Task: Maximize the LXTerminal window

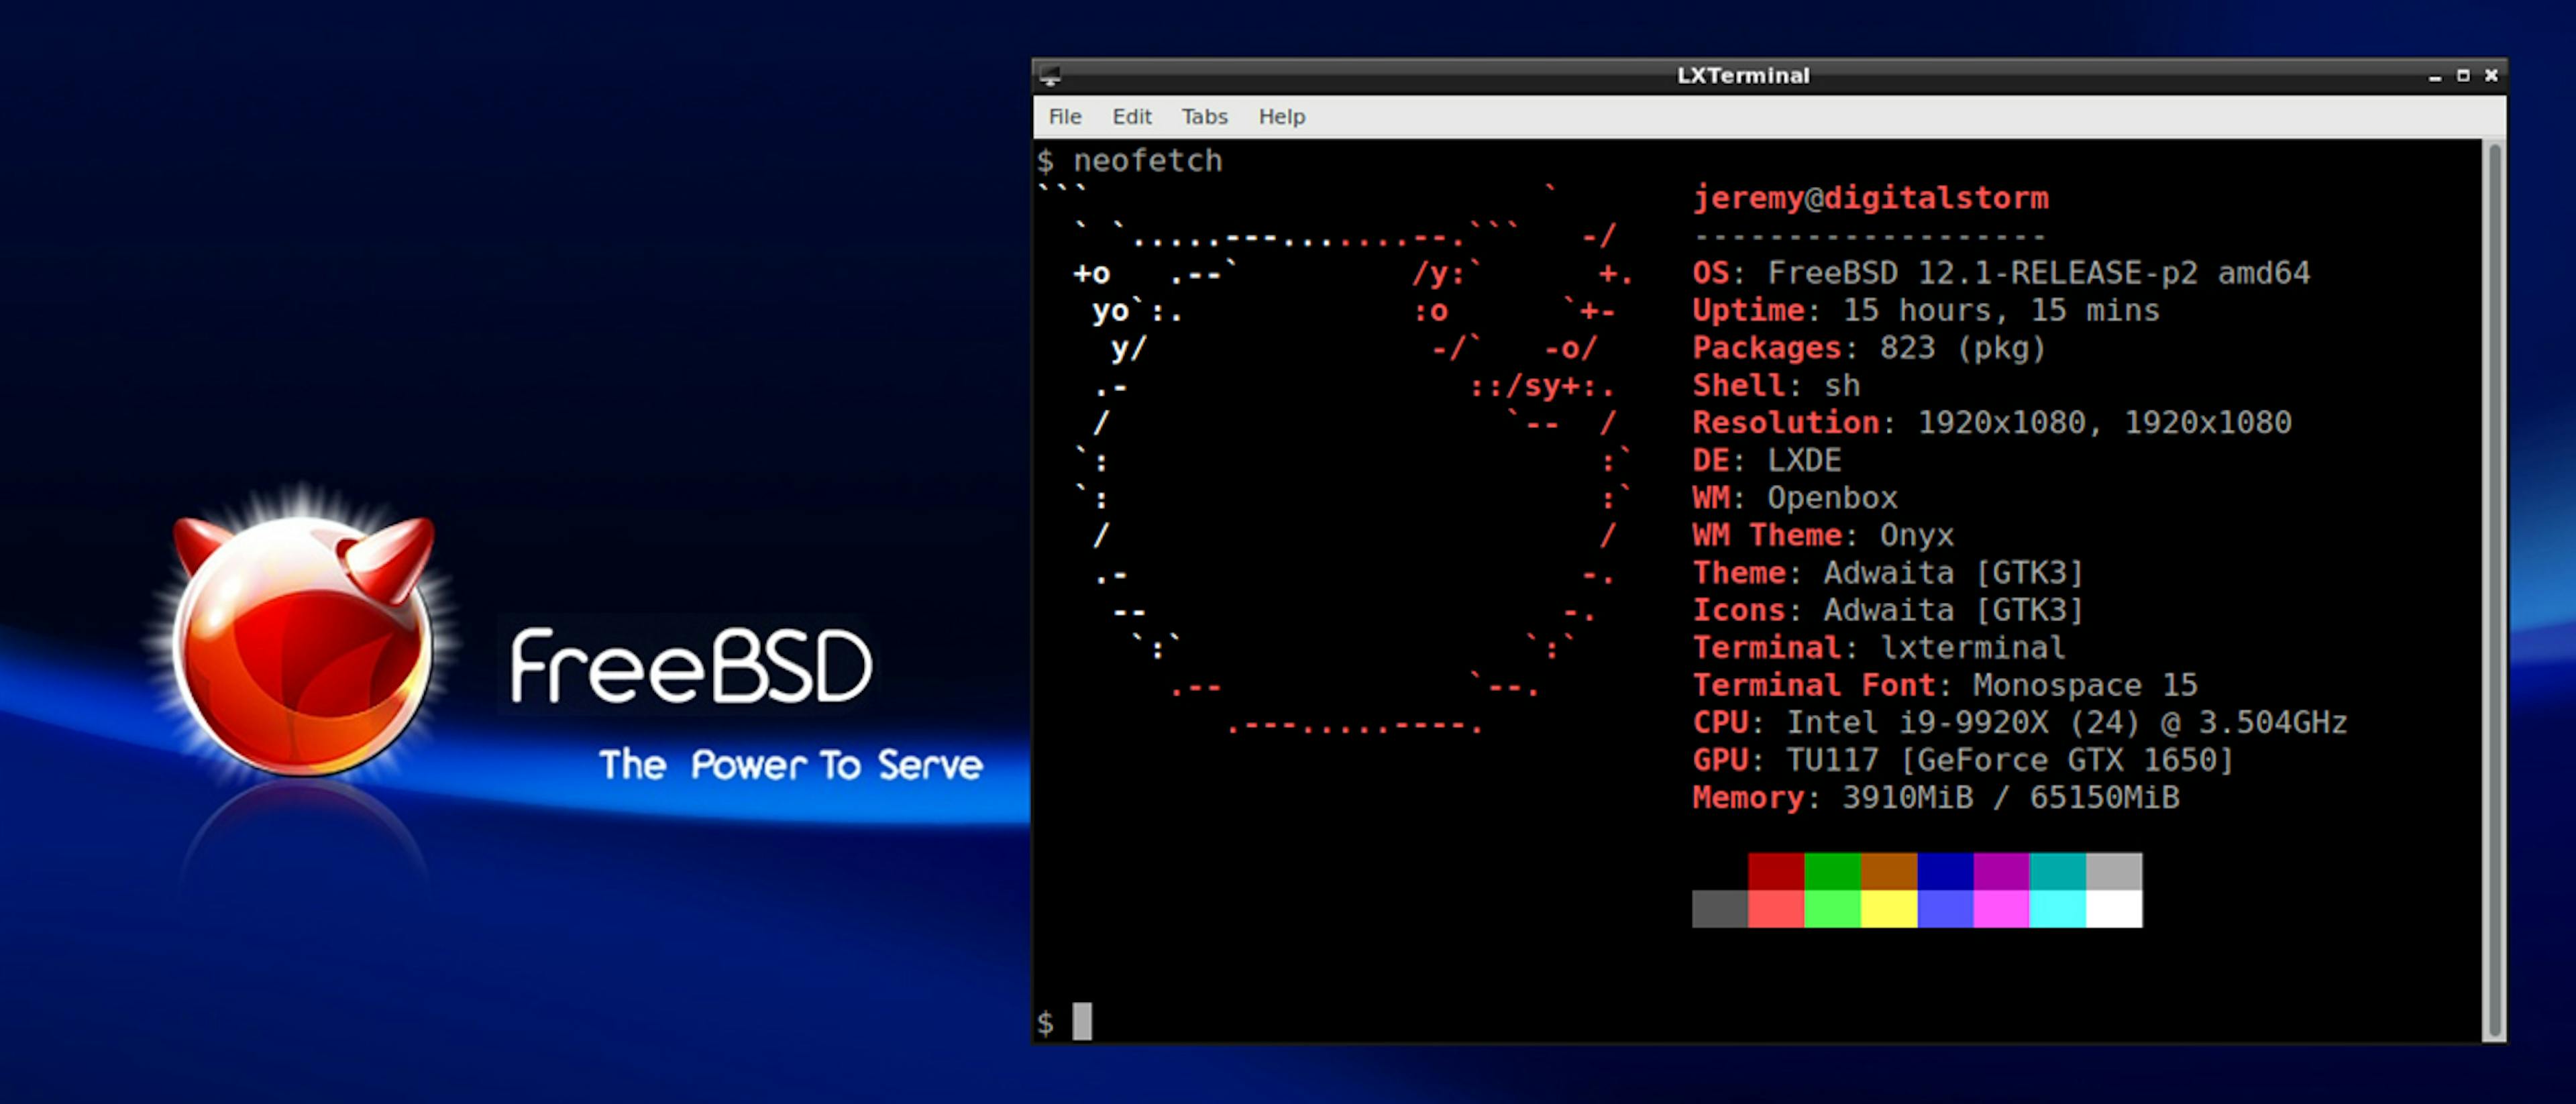Action: tap(2463, 76)
